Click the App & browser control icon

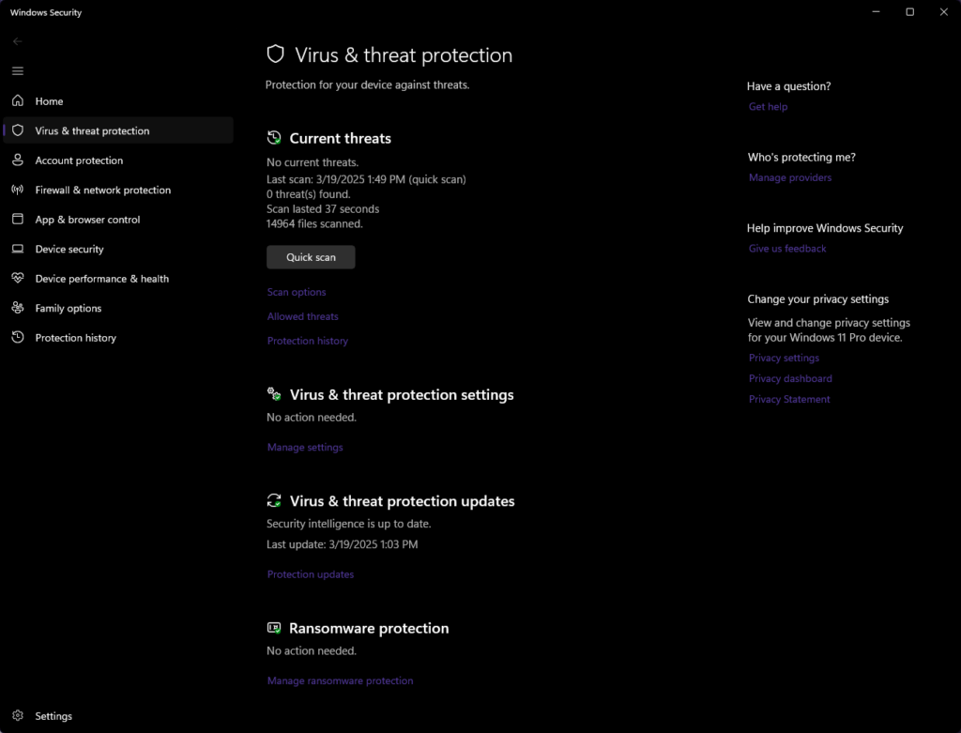pyautogui.click(x=17, y=220)
